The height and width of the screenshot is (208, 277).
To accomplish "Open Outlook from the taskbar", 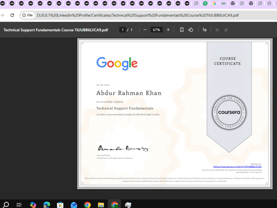I will pos(74,205).
